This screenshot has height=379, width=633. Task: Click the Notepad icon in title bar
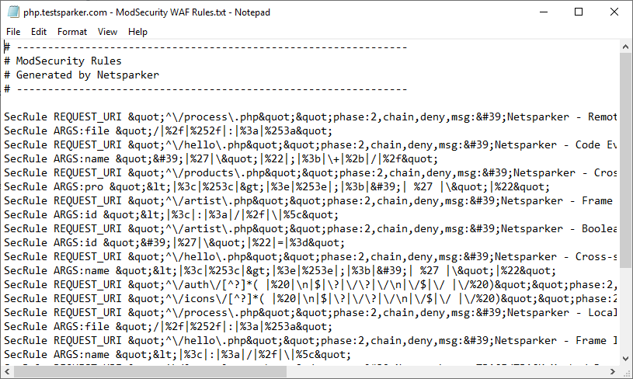(x=12, y=12)
